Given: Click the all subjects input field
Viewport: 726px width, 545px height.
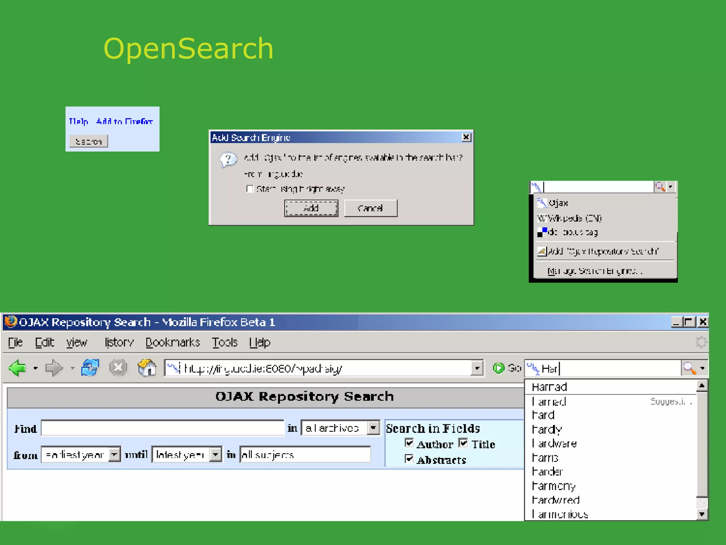Looking at the screenshot, I should tap(305, 454).
